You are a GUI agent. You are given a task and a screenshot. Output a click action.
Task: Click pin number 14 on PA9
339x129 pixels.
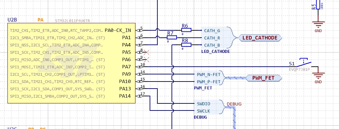click(x=143, y=72)
